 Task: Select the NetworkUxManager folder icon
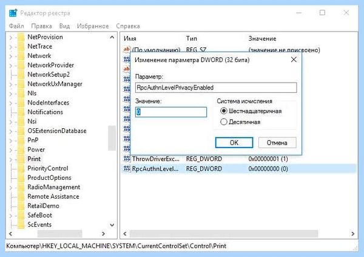[x=21, y=84]
